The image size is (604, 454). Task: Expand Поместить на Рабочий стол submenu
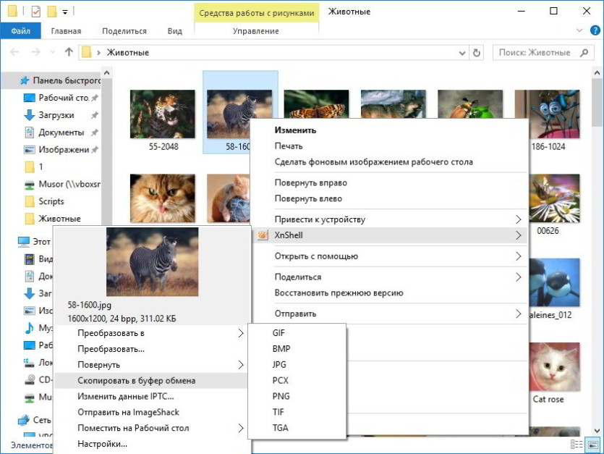[241, 428]
